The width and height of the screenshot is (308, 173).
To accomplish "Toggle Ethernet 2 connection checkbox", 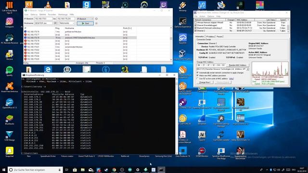I will coord(195,31).
